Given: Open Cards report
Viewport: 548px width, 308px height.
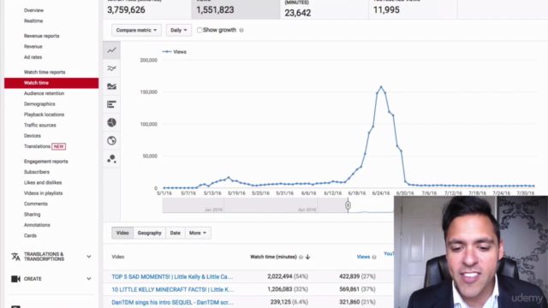Looking at the screenshot, I should pos(30,236).
